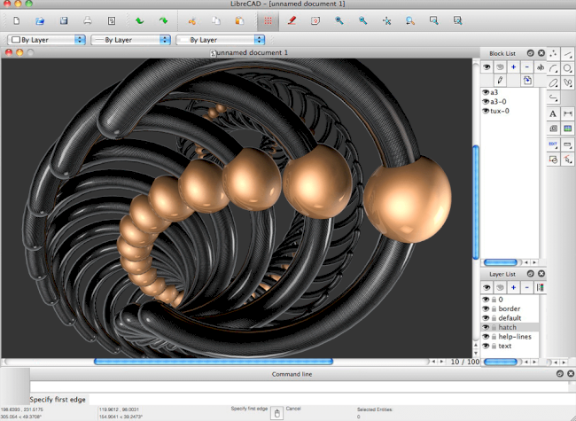This screenshot has height=421, width=576.
Task: Expand the line tools menu
Action: (x=567, y=54)
